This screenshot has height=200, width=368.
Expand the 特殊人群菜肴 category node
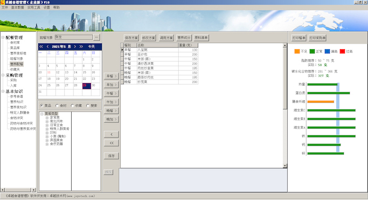pos(47,129)
